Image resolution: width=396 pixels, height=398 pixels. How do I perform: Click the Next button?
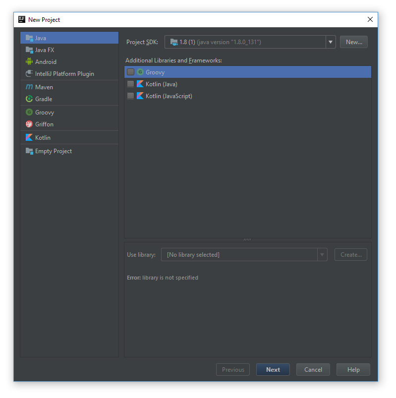[273, 370]
